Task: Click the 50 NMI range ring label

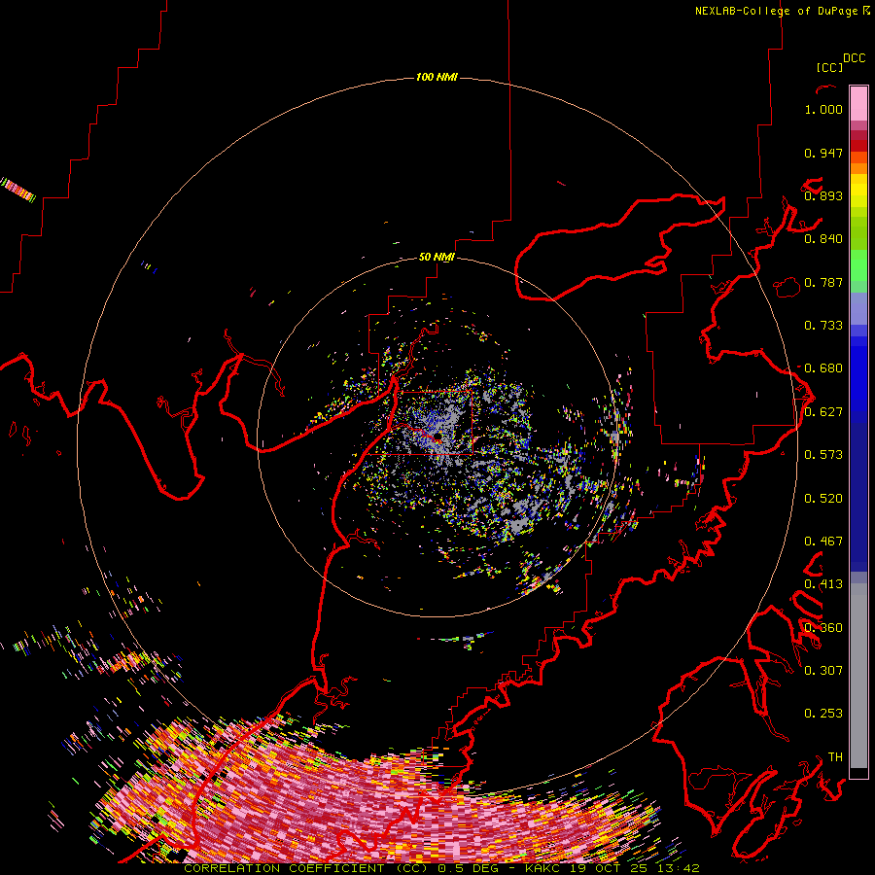Action: [x=437, y=258]
